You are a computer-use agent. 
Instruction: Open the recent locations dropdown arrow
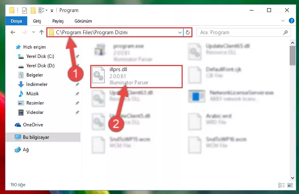(33, 32)
